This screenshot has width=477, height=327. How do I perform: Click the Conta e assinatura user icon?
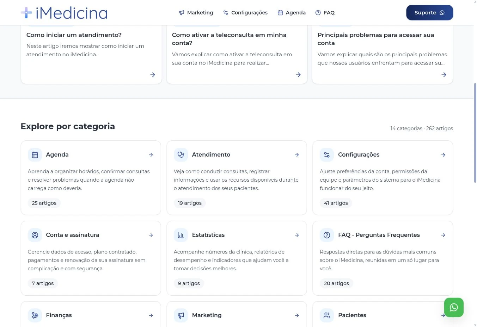[x=35, y=235]
